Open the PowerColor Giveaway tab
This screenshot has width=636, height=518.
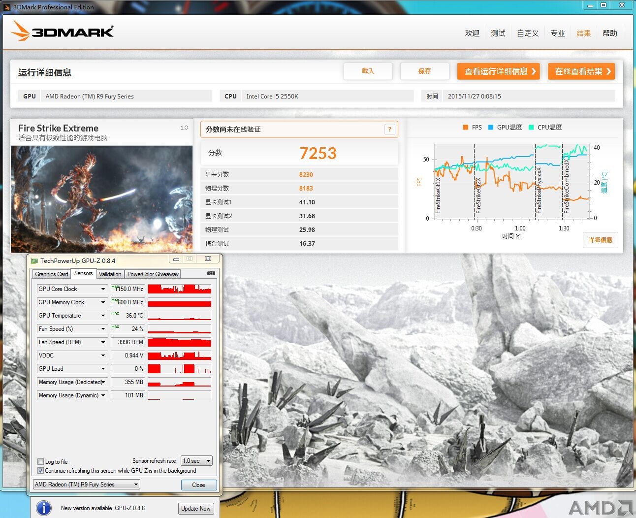[153, 274]
